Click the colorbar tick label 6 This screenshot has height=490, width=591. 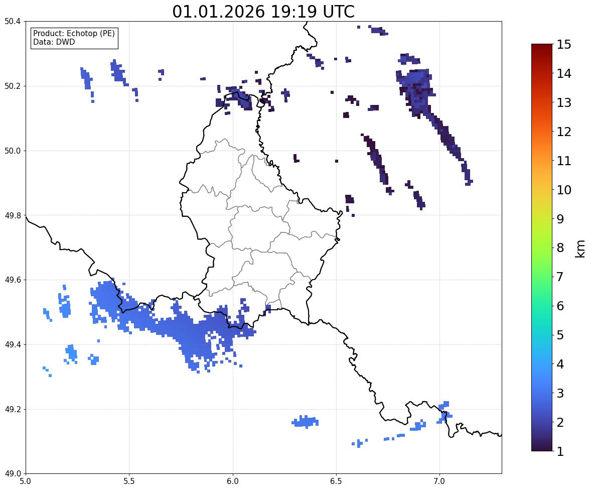(560, 306)
